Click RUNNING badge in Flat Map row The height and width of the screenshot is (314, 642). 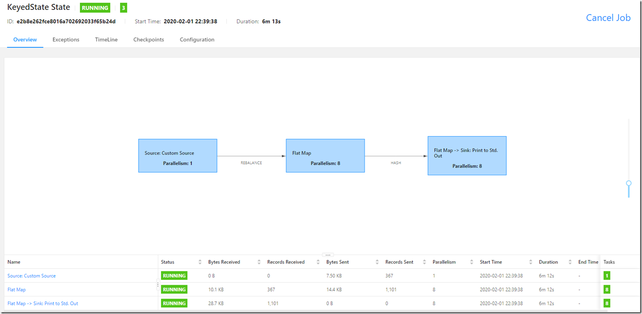[x=174, y=290]
